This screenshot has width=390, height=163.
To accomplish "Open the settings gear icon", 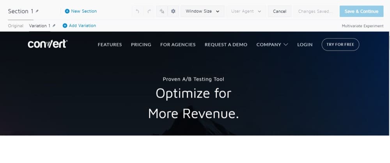I will [x=173, y=11].
